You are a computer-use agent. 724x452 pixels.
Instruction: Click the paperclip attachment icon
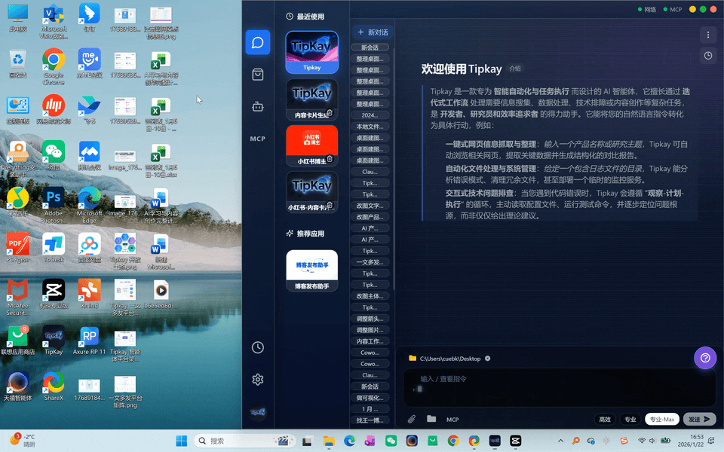(412, 420)
